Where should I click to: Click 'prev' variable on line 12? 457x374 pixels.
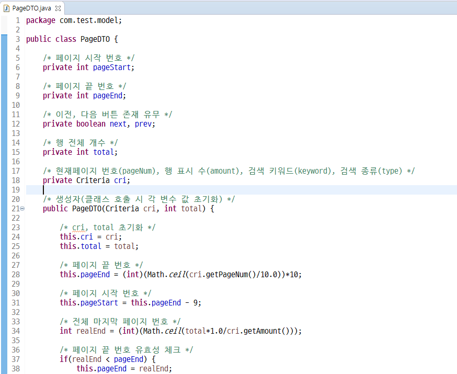(143, 124)
